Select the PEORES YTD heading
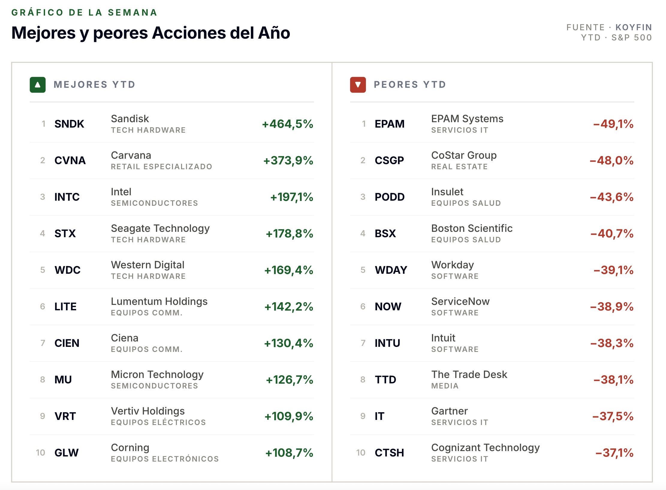Viewport: 666px width, 490px height. (x=410, y=85)
